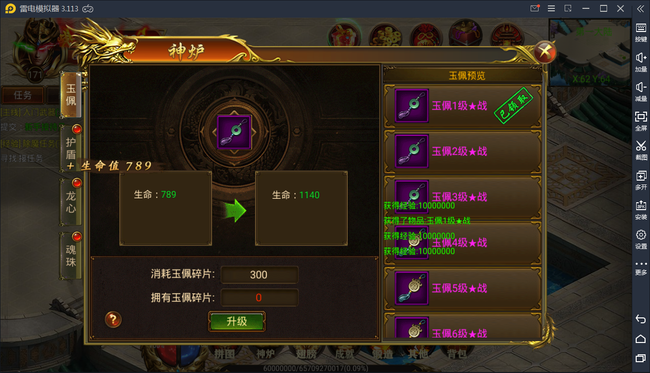Image resolution: width=650 pixels, height=373 pixels.
Task: Click the 安装 APK install icon
Action: (x=641, y=210)
